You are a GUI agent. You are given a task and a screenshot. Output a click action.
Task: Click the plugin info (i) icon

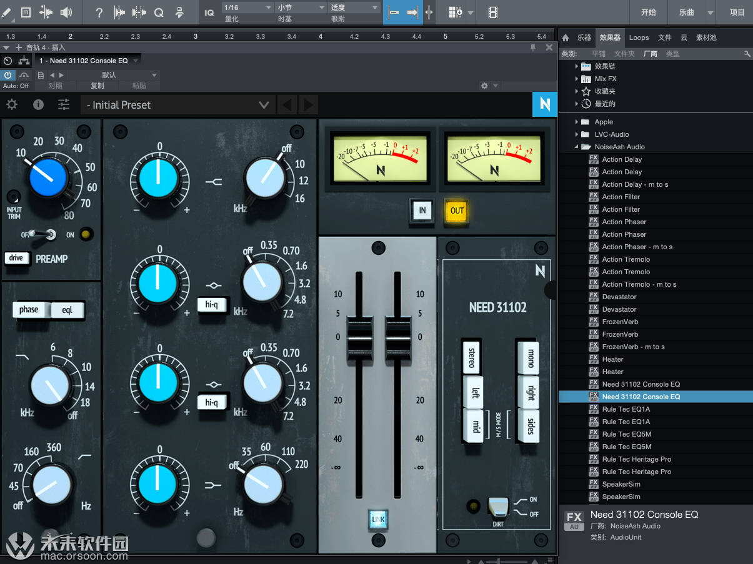(x=38, y=104)
